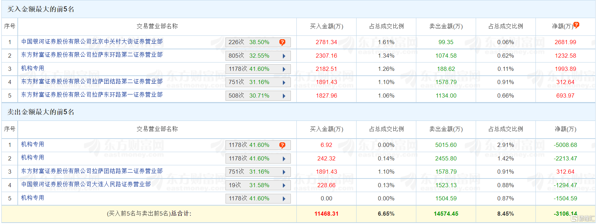597x224 pixels.
Task: Click question mark icon in first sell-table row
Action: (282, 145)
